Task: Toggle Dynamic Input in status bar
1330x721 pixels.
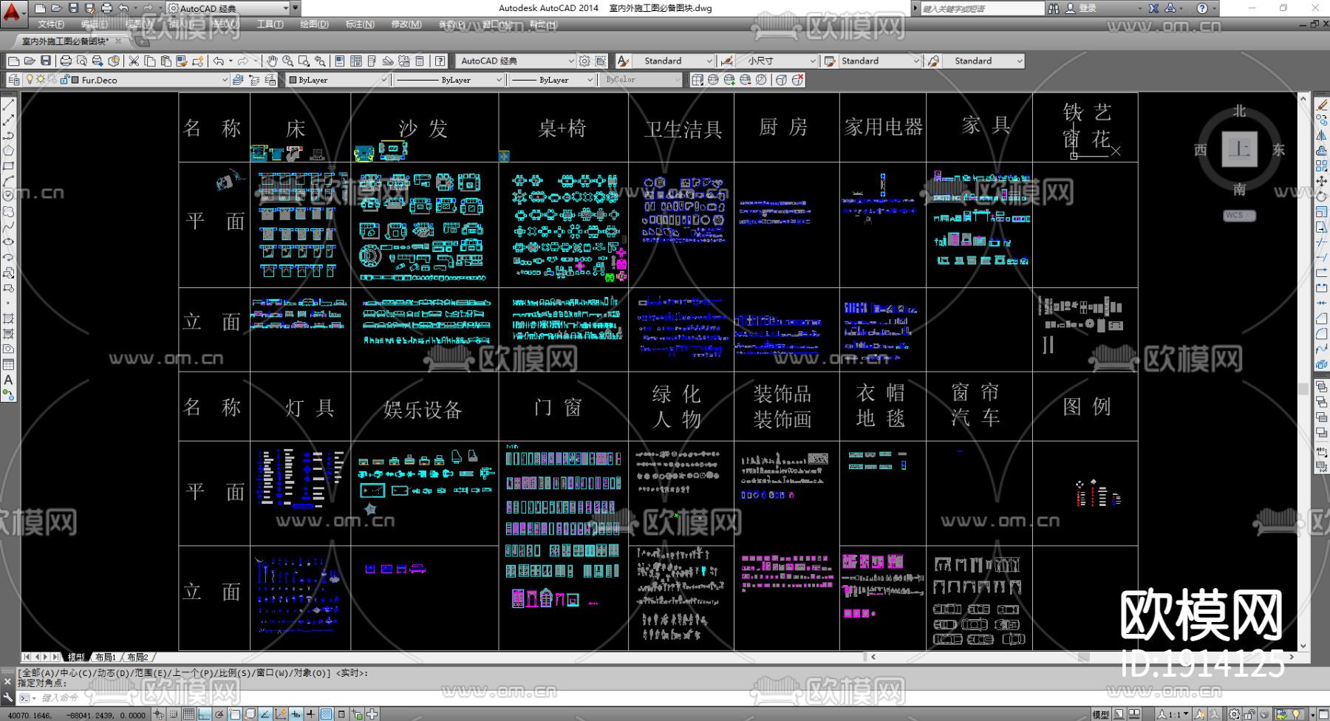Action: pyautogui.click(x=296, y=714)
